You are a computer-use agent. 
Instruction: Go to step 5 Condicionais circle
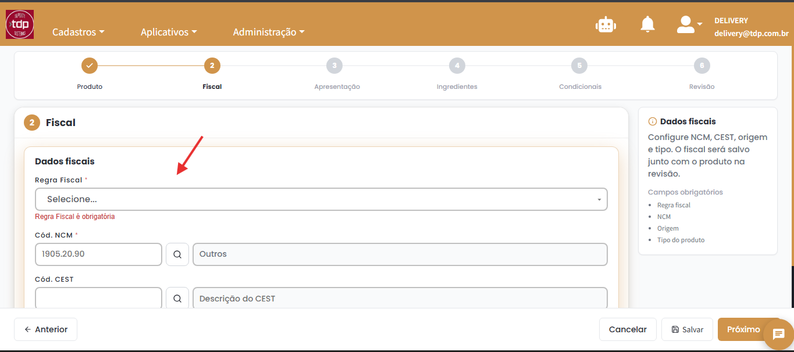(x=579, y=66)
